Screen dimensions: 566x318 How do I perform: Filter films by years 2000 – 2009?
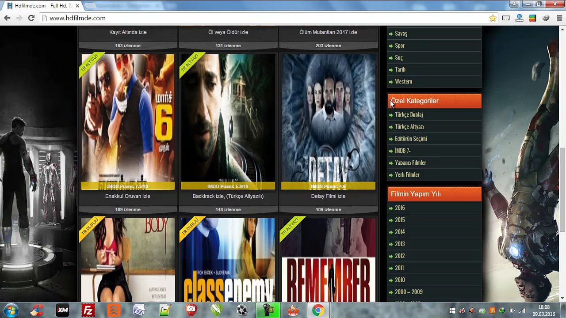409,292
